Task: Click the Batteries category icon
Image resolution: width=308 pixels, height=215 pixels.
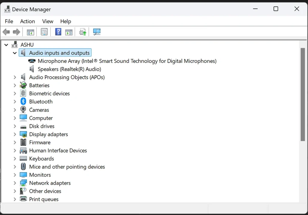Action: click(23, 85)
